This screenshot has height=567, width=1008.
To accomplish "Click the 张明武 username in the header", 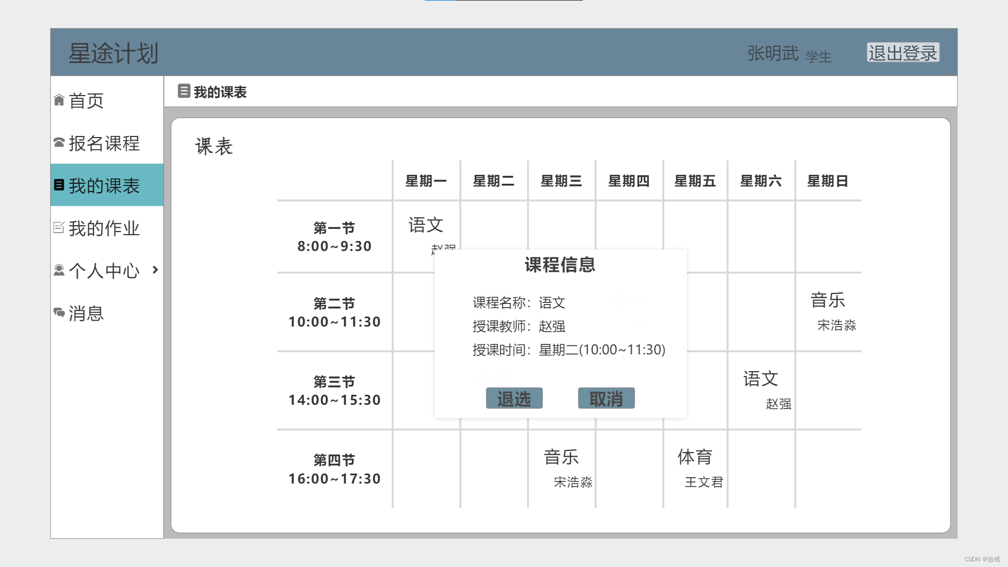I will (x=773, y=53).
